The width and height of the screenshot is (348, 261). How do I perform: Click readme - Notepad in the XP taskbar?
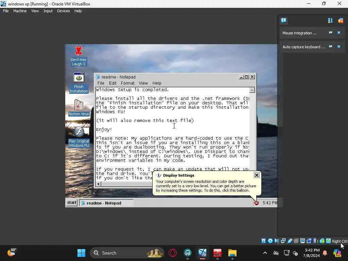point(106,203)
